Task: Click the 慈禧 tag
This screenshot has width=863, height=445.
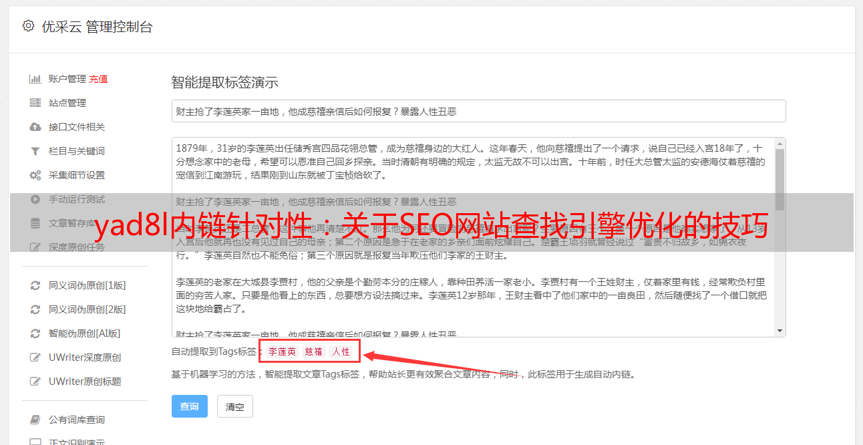Action: click(x=314, y=351)
